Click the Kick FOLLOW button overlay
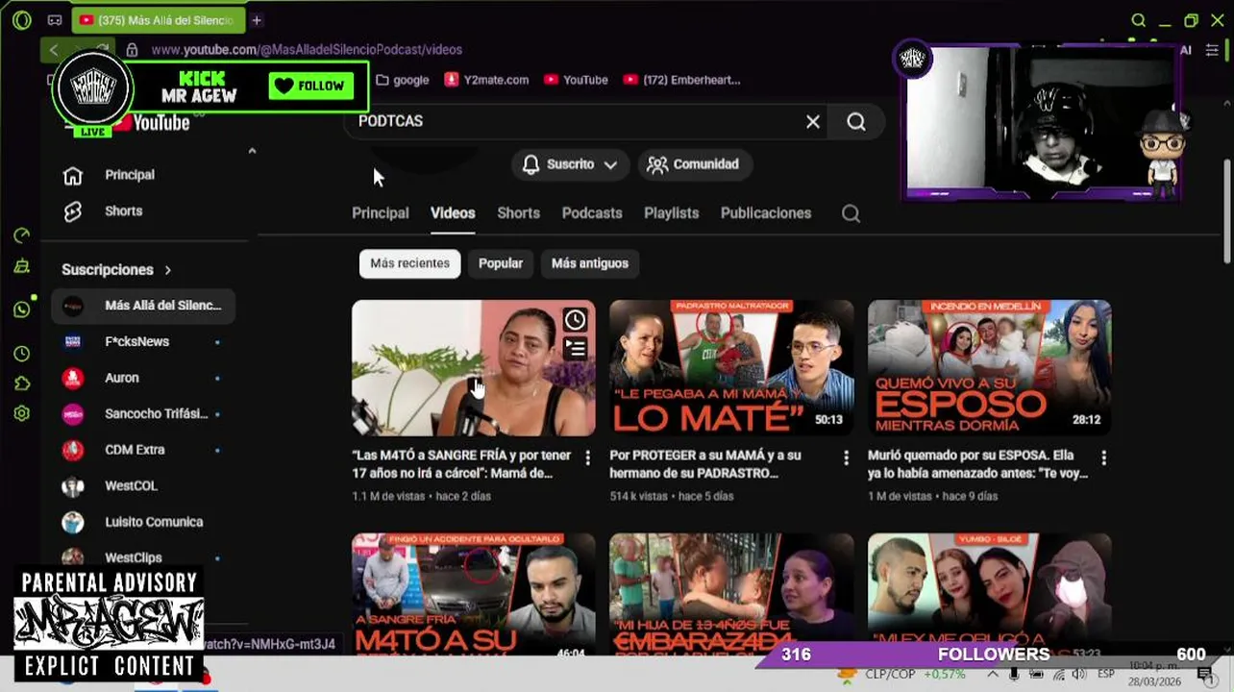 tap(309, 86)
